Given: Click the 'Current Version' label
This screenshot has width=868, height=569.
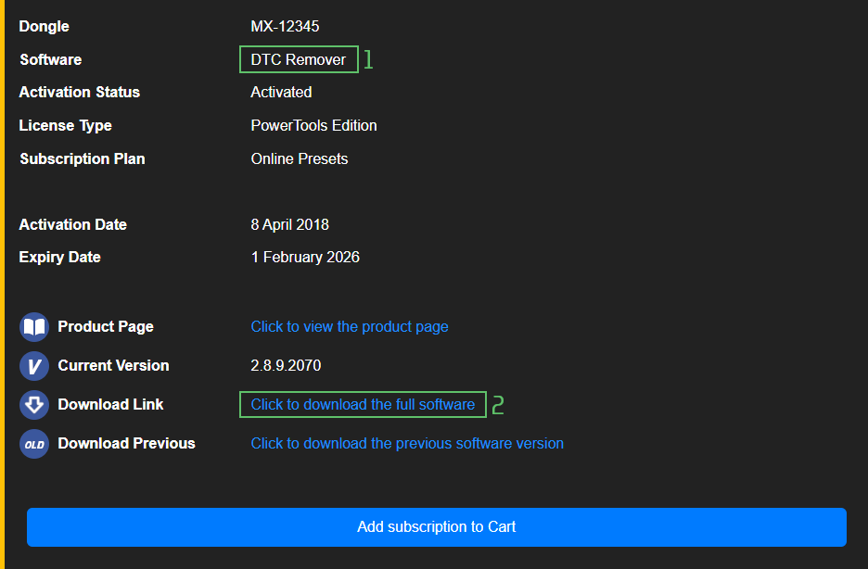Looking at the screenshot, I should click(113, 365).
